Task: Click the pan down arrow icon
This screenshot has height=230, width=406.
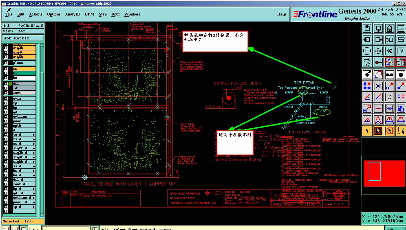Action: coord(378,28)
